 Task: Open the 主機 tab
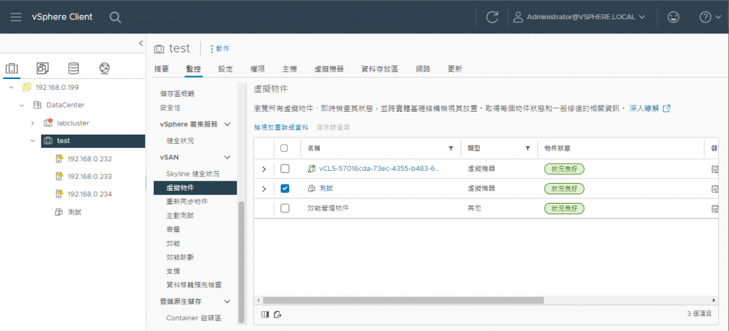(290, 69)
